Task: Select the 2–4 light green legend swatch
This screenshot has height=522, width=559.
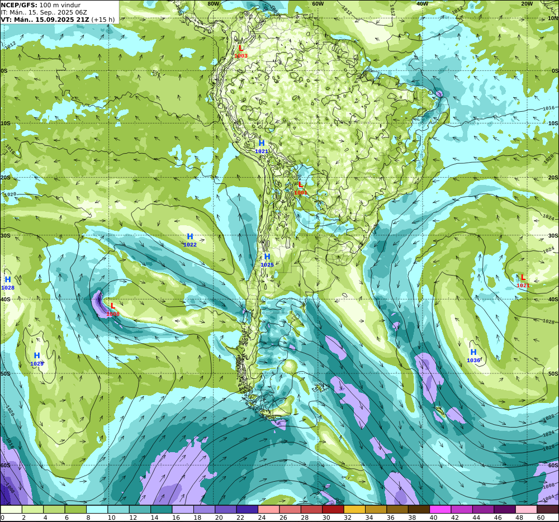Action: [33, 509]
